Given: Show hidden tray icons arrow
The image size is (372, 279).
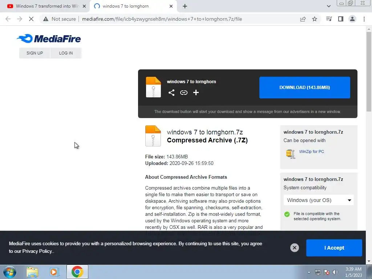Looking at the screenshot, I should tap(309, 272).
